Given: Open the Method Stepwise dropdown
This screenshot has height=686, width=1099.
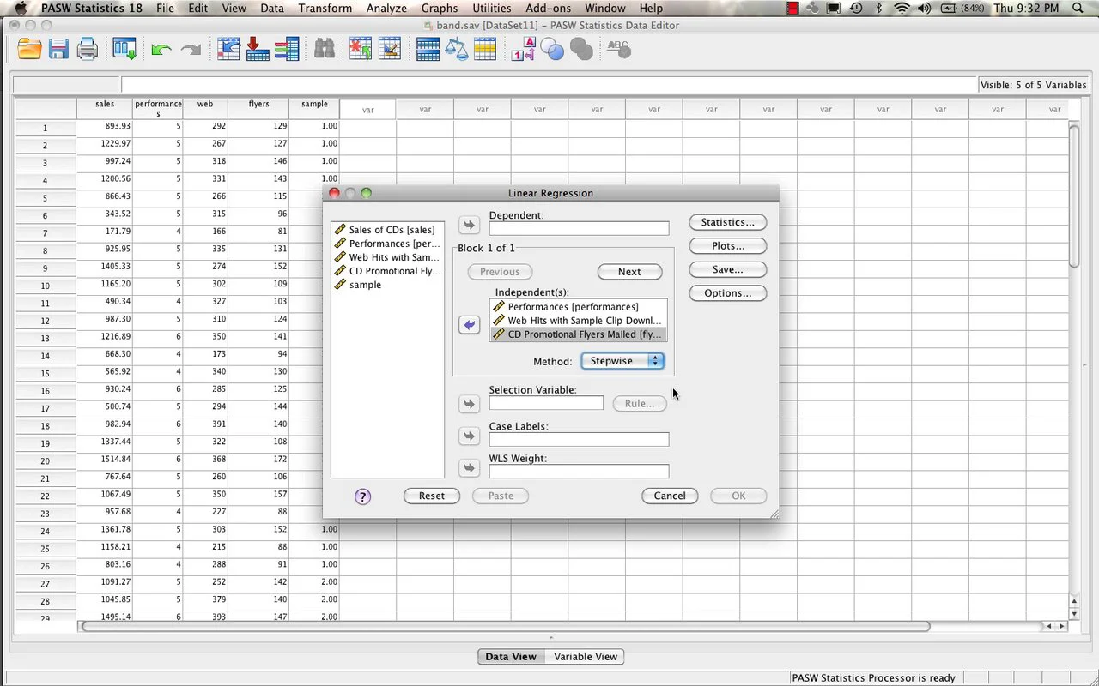Looking at the screenshot, I should click(622, 361).
